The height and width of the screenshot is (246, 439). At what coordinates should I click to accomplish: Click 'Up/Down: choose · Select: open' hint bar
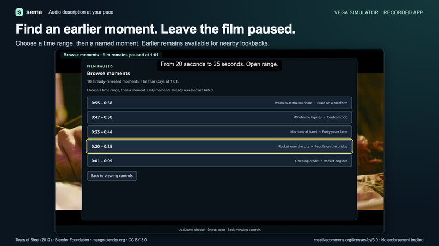pyautogui.click(x=219, y=230)
